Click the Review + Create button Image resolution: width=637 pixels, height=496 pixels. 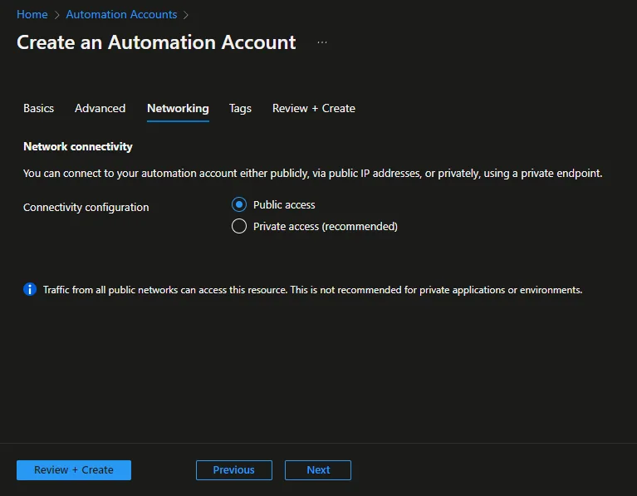tap(74, 470)
